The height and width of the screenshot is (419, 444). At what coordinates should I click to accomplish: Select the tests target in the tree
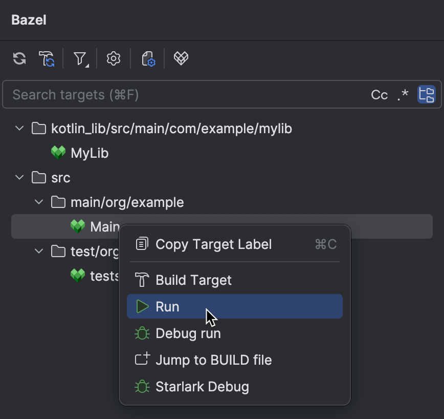[92, 276]
